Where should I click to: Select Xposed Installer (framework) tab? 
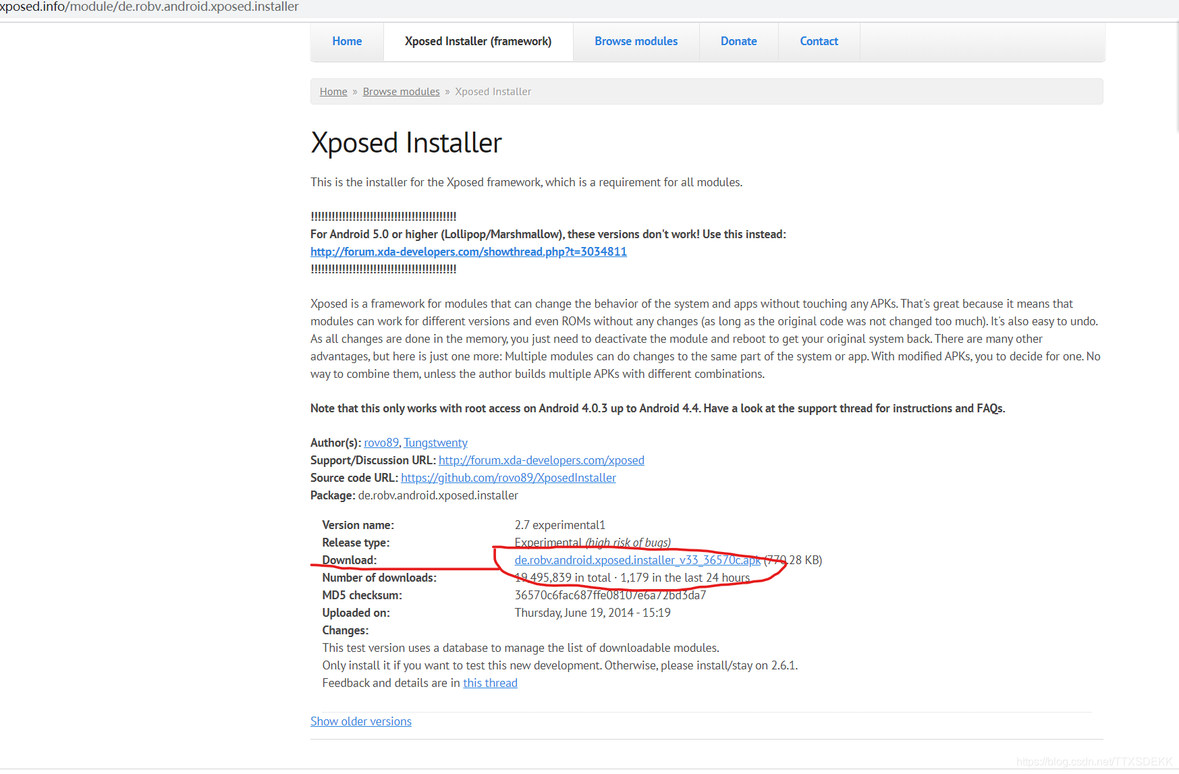click(x=478, y=41)
